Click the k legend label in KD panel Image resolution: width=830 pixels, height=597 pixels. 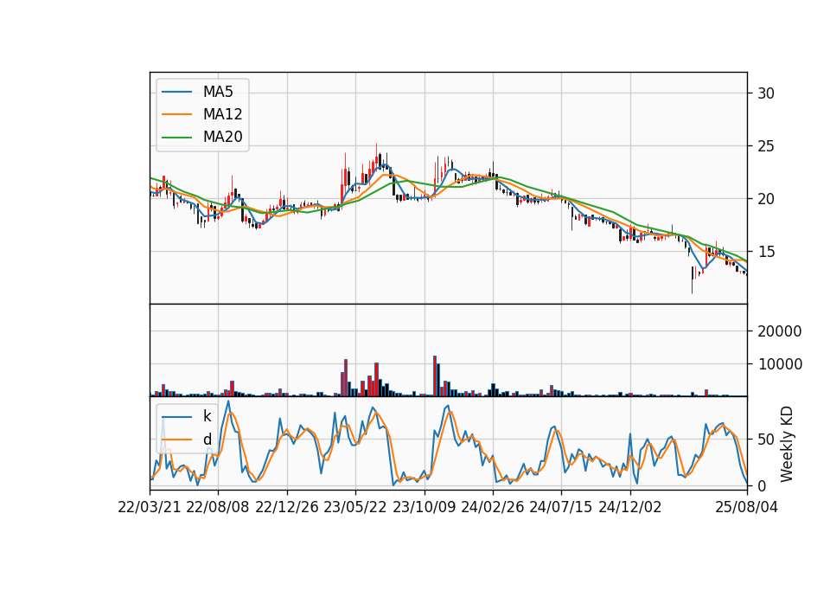(x=207, y=416)
